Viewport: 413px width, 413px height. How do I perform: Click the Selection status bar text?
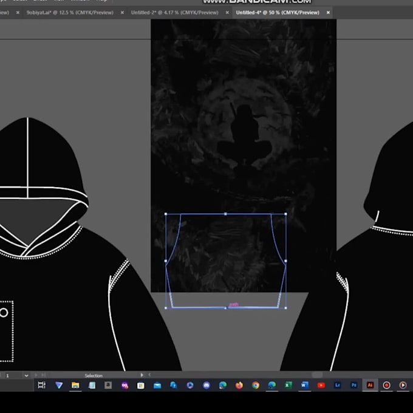point(94,375)
